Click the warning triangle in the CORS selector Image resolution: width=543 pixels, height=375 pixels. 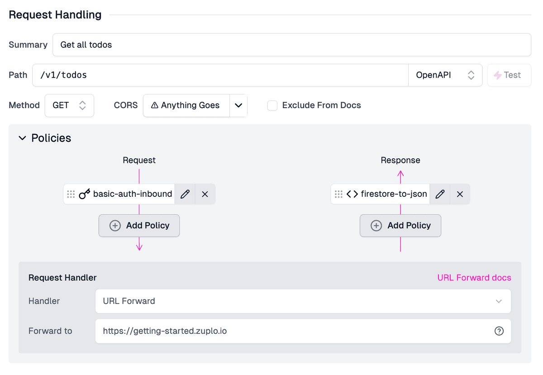(155, 105)
